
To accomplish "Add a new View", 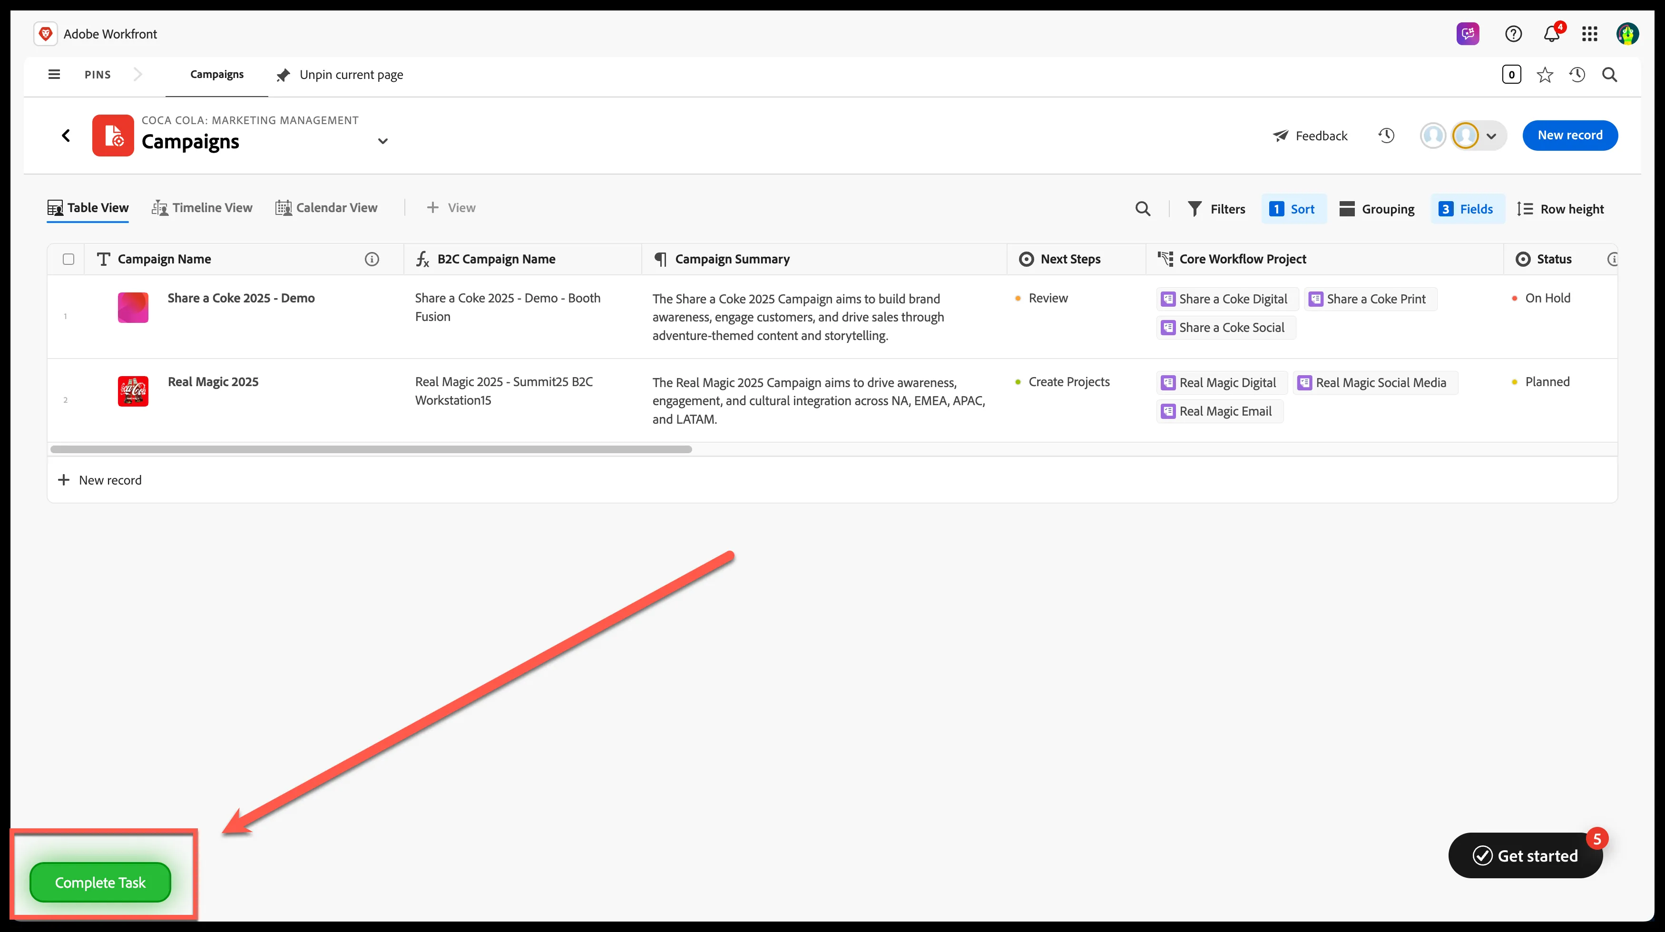I will [x=451, y=208].
